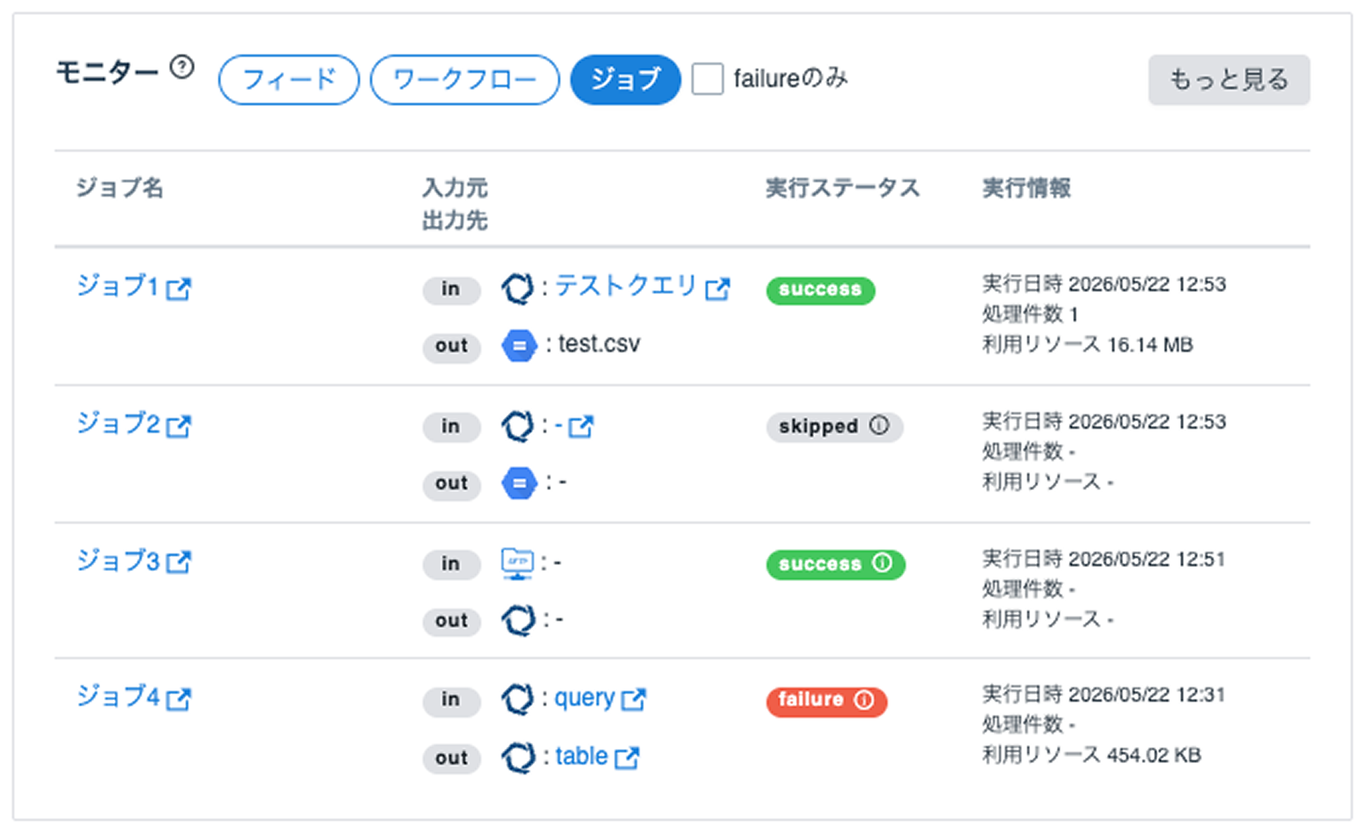
Task: Click the source icon before table link
Action: tap(518, 757)
